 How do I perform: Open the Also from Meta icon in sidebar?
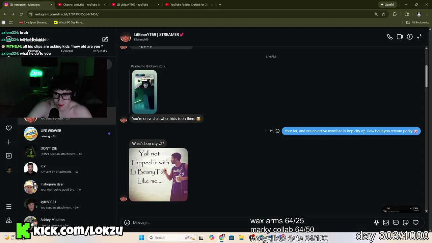9,220
